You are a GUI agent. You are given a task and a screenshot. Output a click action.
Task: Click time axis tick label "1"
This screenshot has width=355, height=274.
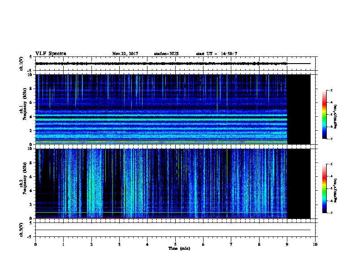(63, 244)
